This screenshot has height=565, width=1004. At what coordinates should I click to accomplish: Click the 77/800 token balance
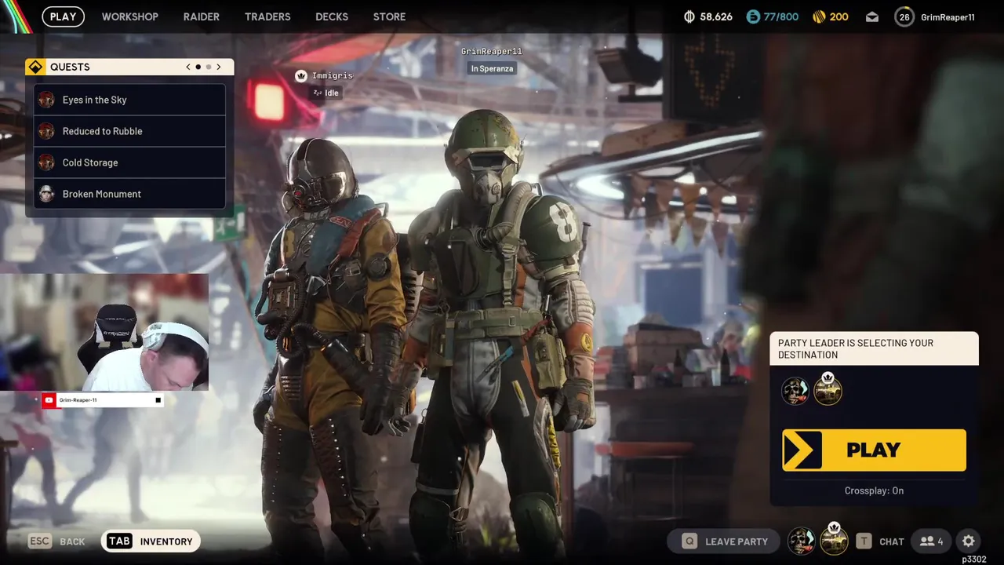[x=781, y=16]
